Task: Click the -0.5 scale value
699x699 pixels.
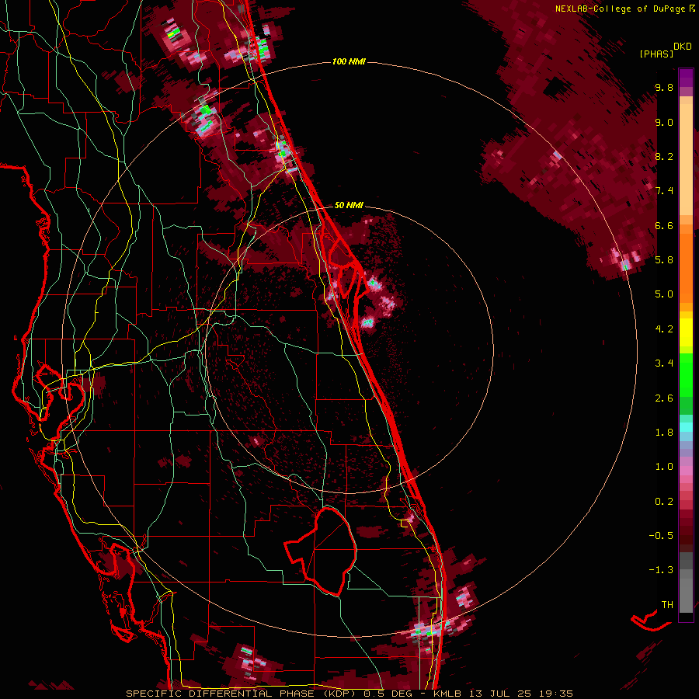Action: pyautogui.click(x=661, y=535)
